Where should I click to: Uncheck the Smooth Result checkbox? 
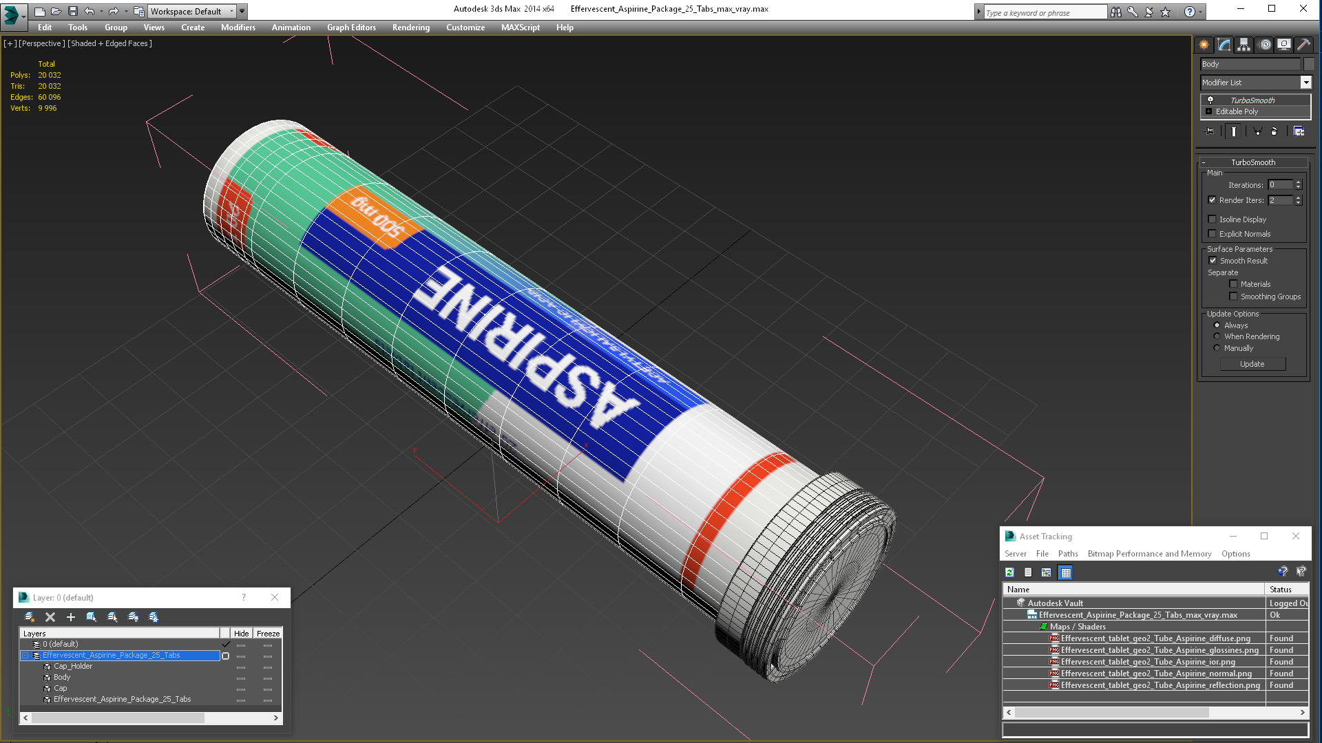point(1213,261)
